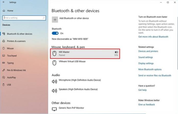Screen dimensions: 178x114
Task: Click Get more info about Bluetooth
Action: click(x=153, y=37)
